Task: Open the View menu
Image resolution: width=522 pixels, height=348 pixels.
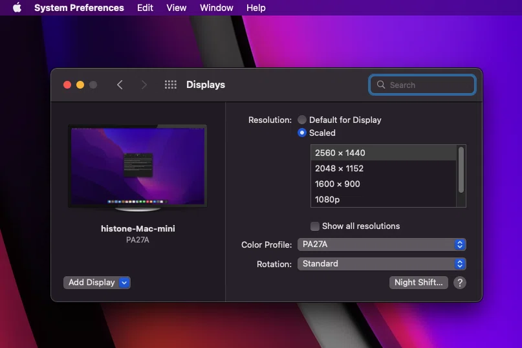Action: (176, 8)
